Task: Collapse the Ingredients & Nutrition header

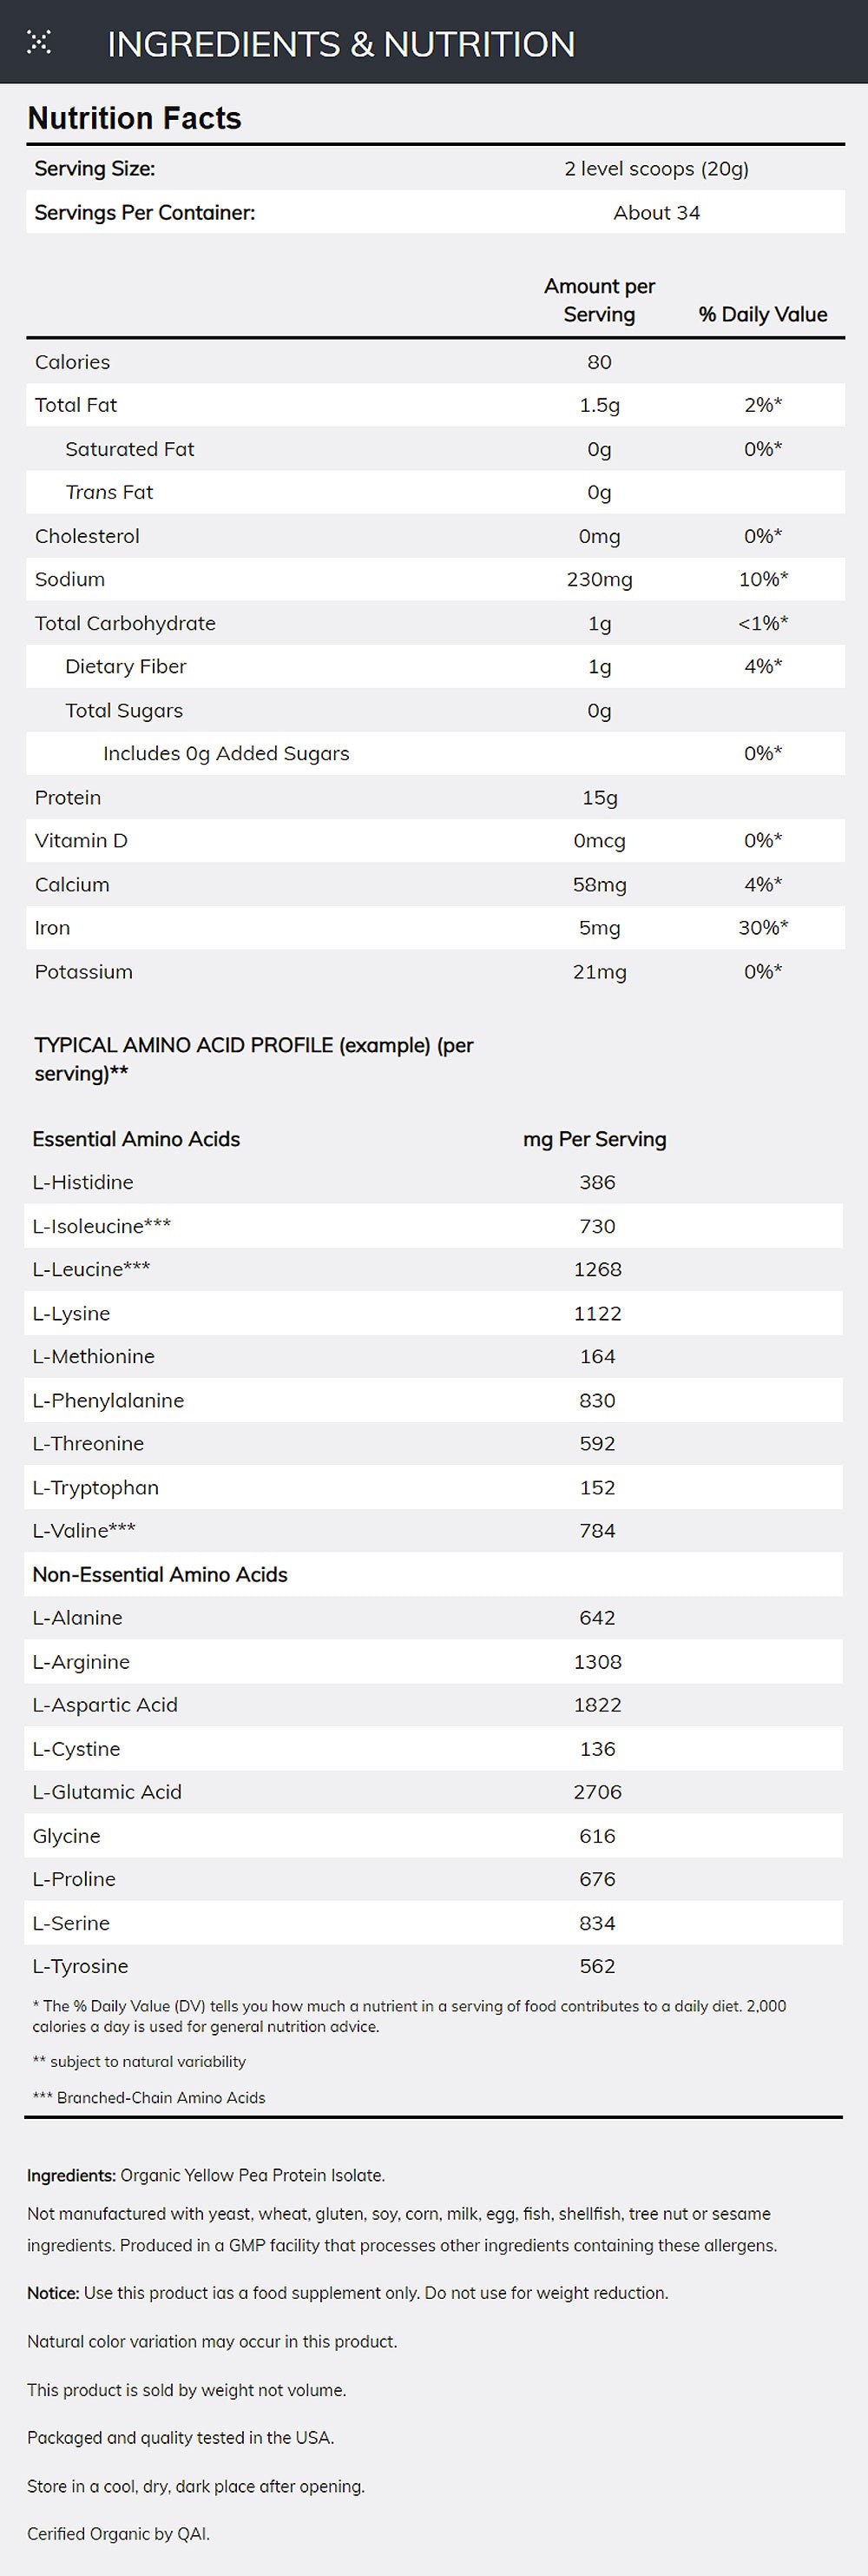Action: (x=340, y=44)
